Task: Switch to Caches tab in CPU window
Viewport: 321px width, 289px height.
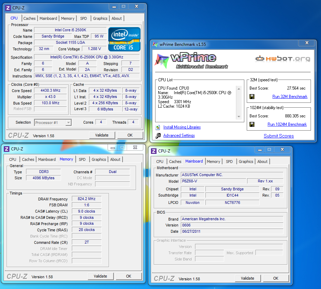Action: point(29,18)
